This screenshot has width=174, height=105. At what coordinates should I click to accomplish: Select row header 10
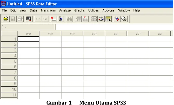[9, 89]
